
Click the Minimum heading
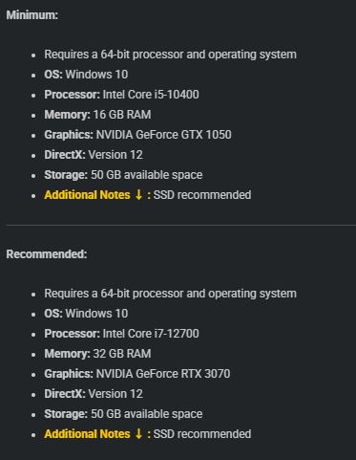[x=32, y=15]
